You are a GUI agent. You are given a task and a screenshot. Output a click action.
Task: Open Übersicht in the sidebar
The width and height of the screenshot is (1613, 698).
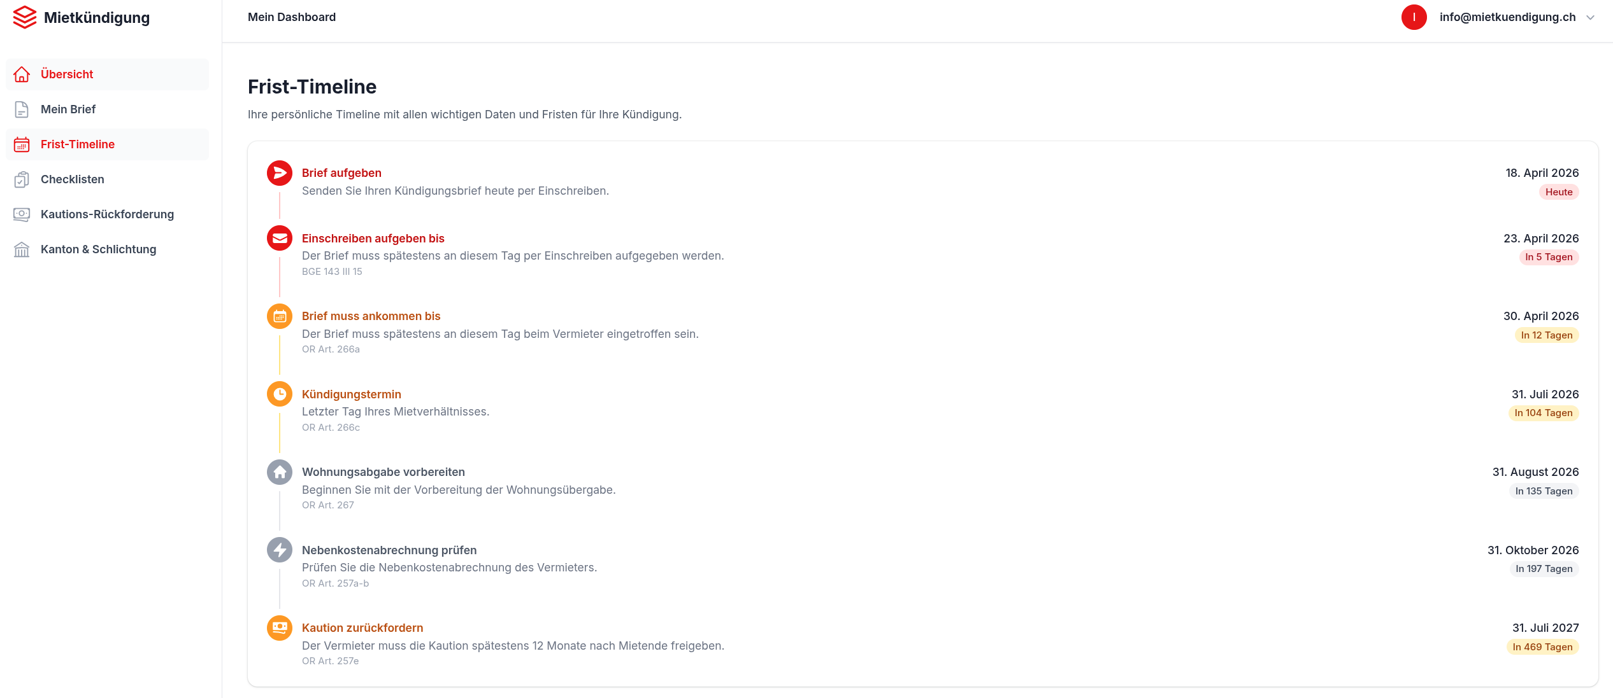(x=67, y=74)
